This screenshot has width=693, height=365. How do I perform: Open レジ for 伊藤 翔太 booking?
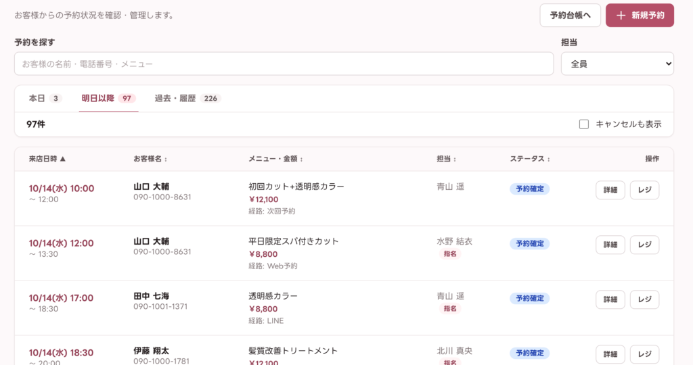(x=644, y=354)
